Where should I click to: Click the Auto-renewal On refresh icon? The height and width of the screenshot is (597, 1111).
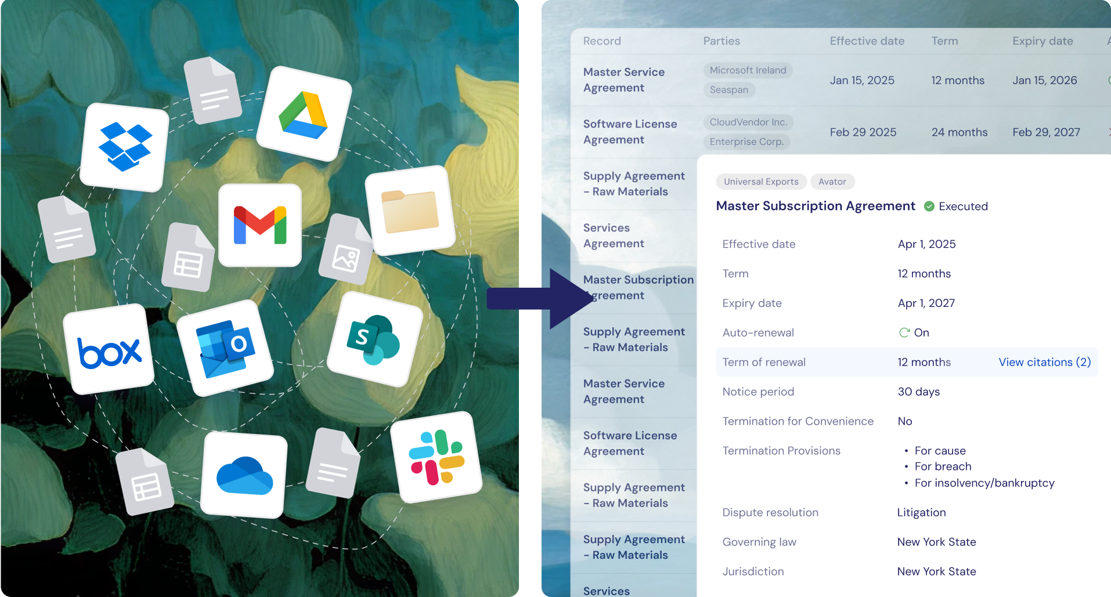pos(904,332)
